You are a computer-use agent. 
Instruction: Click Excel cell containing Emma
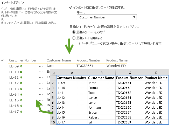pos(102,88)
